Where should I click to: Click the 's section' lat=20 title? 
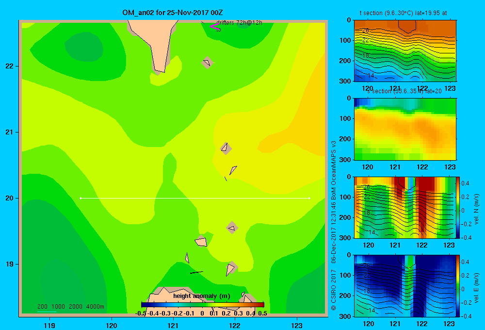coord(404,91)
